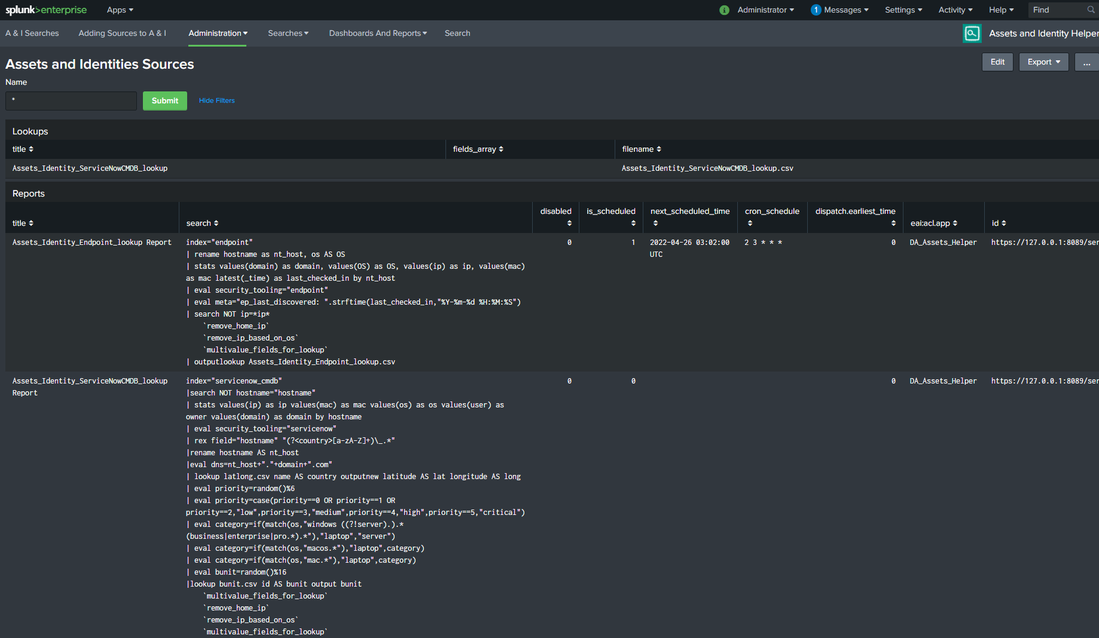Open the Settings dropdown
This screenshot has height=638, width=1099.
[x=903, y=10]
